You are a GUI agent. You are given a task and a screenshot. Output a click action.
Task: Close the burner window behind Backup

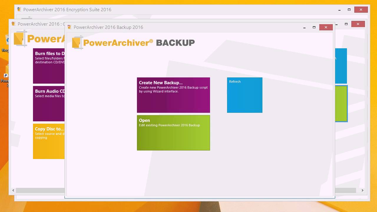click(358, 24)
